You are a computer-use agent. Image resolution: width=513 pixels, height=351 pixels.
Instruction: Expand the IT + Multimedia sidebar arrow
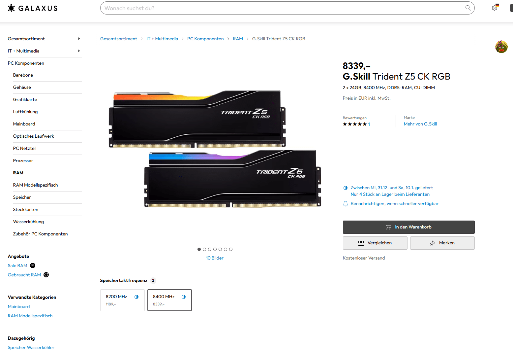(79, 51)
